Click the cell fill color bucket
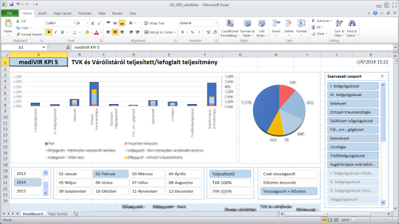 coord(87,32)
